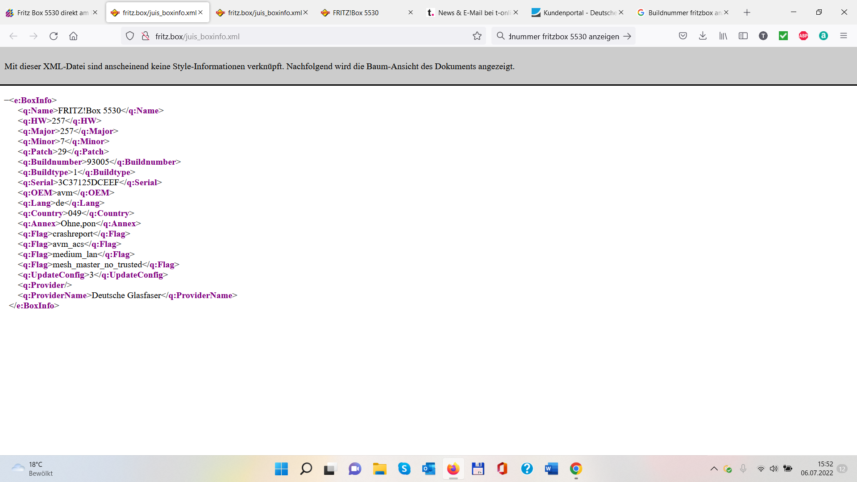Open the blue question-mark help app
Screen dimensions: 857x482
click(x=527, y=469)
